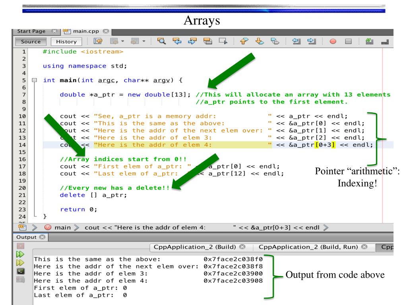Screen dimensions: 407x305
Task: Close the main.cpp tab
Action: click(106, 31)
